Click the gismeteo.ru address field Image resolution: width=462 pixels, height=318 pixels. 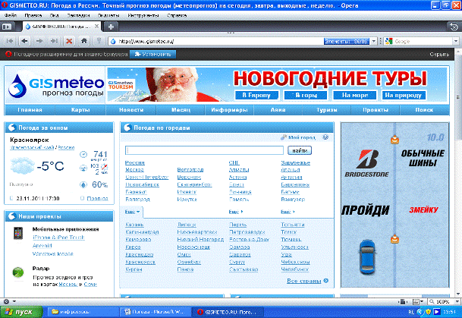[216, 41]
